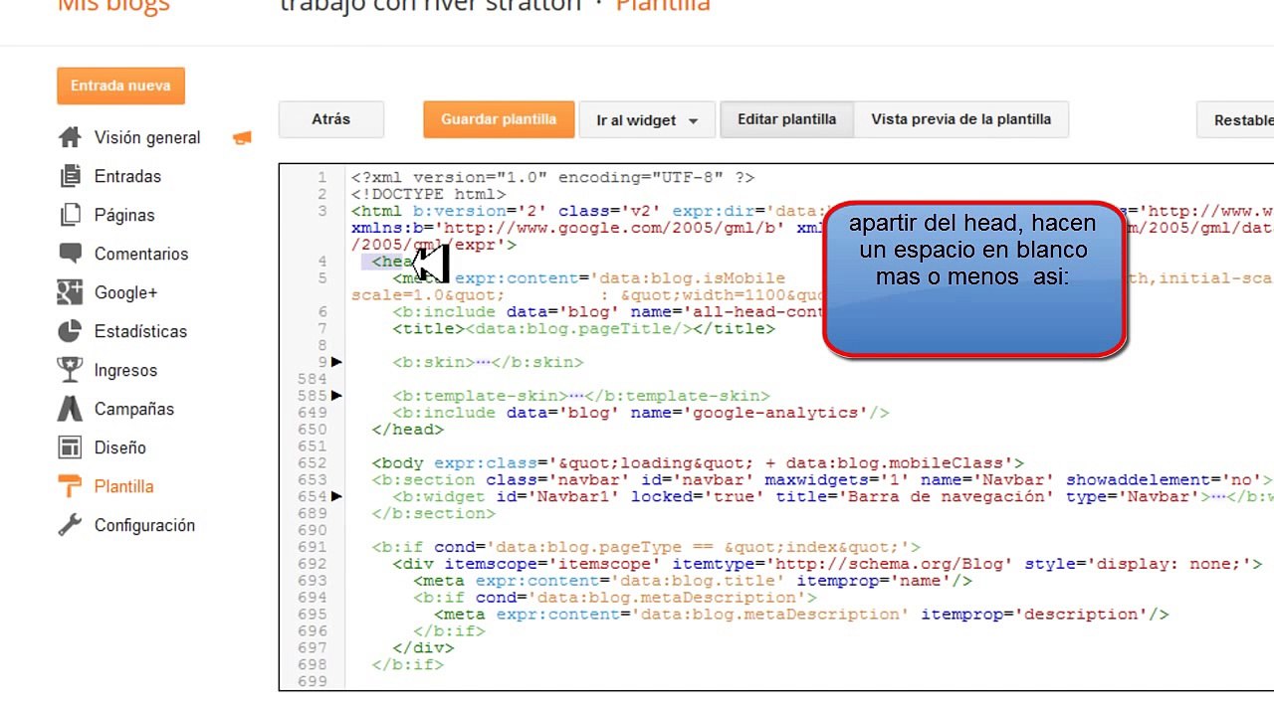Click the metaDescription b:if on line 694
The image size is (1274, 716).
[x=615, y=598]
